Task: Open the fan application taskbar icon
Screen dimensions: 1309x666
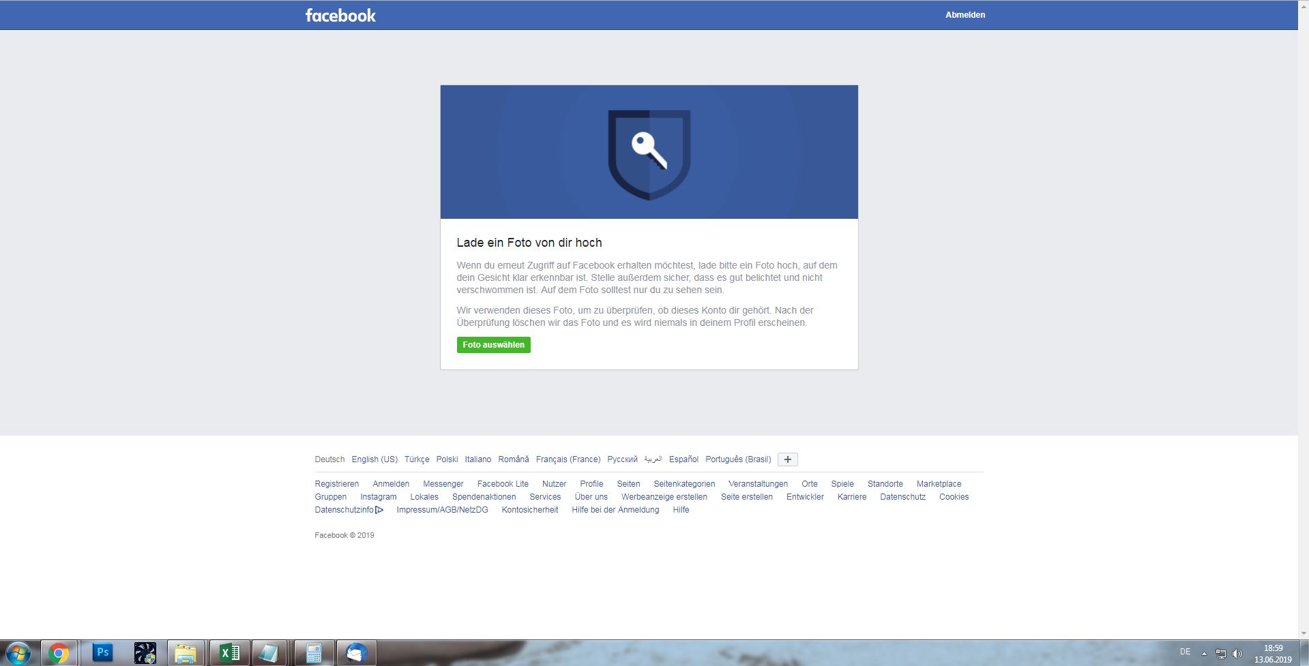Action: coord(145,653)
